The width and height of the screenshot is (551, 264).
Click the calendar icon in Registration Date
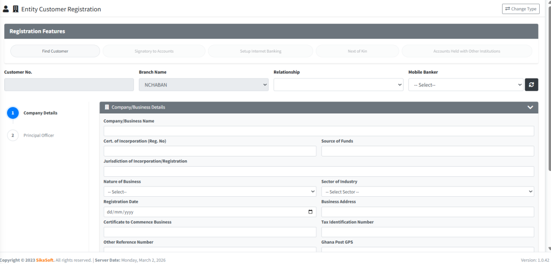pos(310,212)
